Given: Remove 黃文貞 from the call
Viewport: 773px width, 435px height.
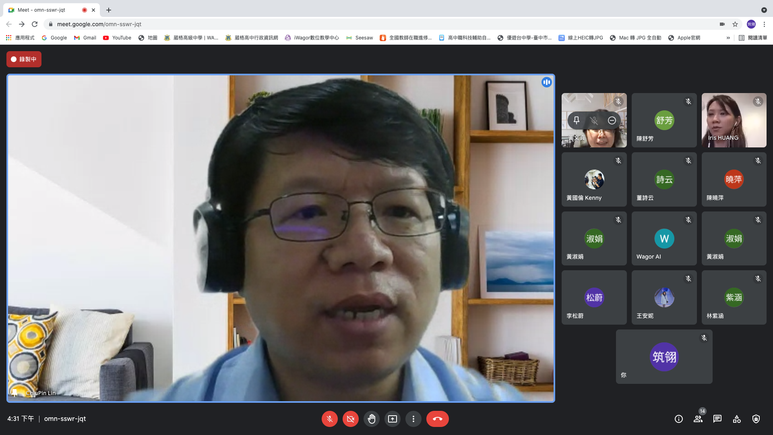Looking at the screenshot, I should 612,120.
